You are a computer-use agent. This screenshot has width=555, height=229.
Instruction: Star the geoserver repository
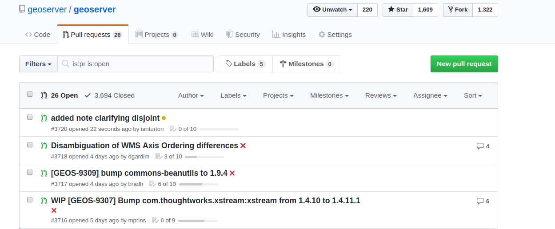[398, 10]
